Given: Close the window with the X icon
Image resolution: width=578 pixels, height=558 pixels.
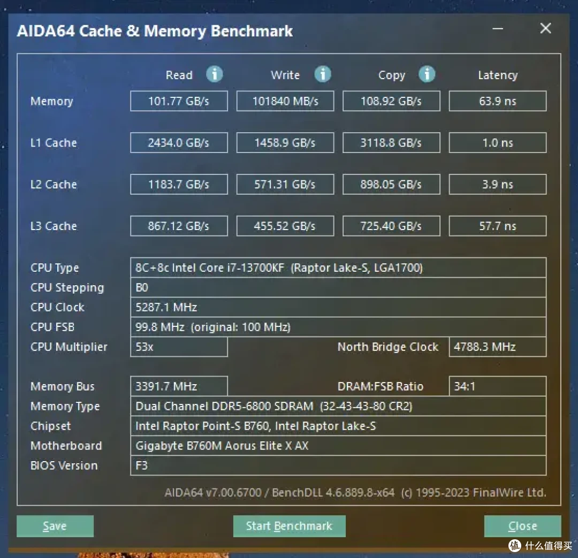Looking at the screenshot, I should tap(545, 28).
